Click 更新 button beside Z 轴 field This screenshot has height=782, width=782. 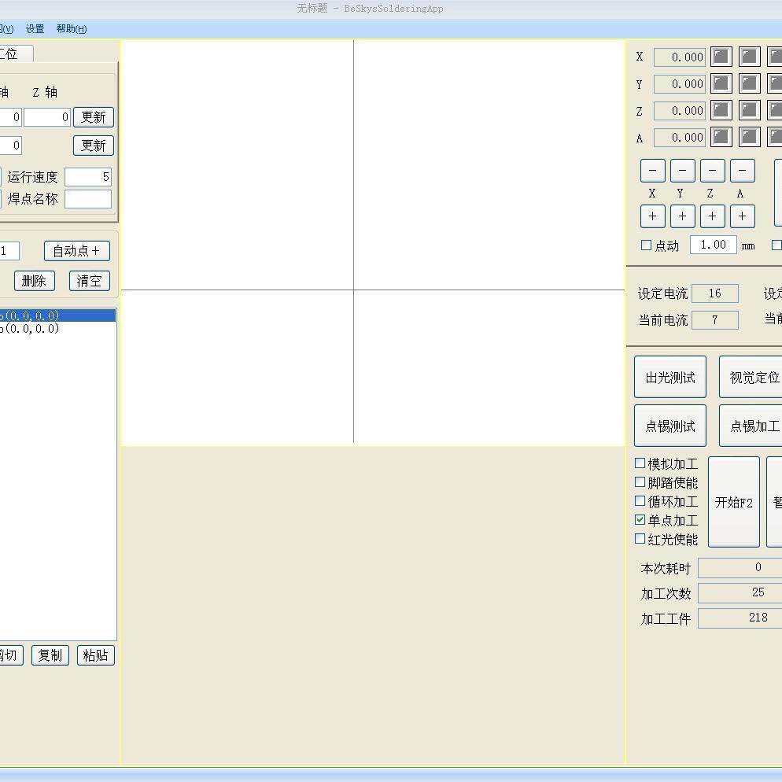point(94,117)
